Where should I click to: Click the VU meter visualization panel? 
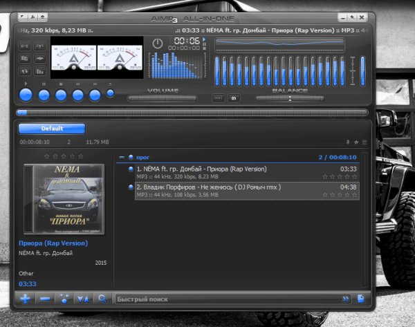[97, 57]
